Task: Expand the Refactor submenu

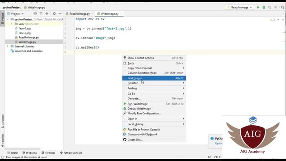Action: [x=154, y=83]
